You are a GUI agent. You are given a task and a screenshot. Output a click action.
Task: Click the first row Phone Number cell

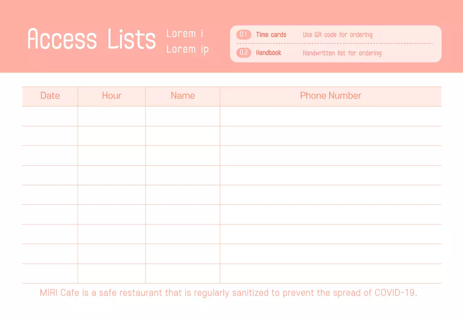(331, 116)
